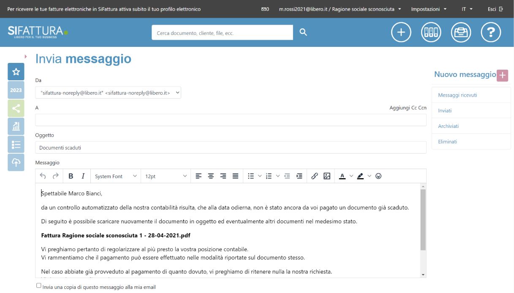Decrease the indent
The width and height of the screenshot is (514, 293).
(x=287, y=176)
